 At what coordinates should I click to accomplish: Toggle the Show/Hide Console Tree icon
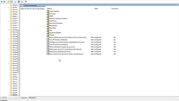[11, 2]
